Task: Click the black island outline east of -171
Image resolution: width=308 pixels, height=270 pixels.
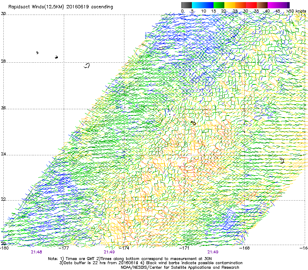Action: click(x=194, y=123)
